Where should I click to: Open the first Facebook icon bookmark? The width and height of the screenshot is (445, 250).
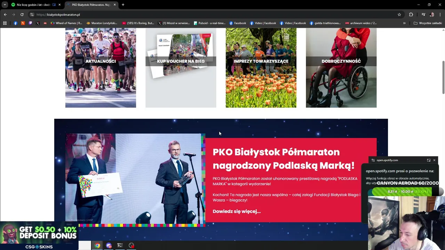coord(15,23)
